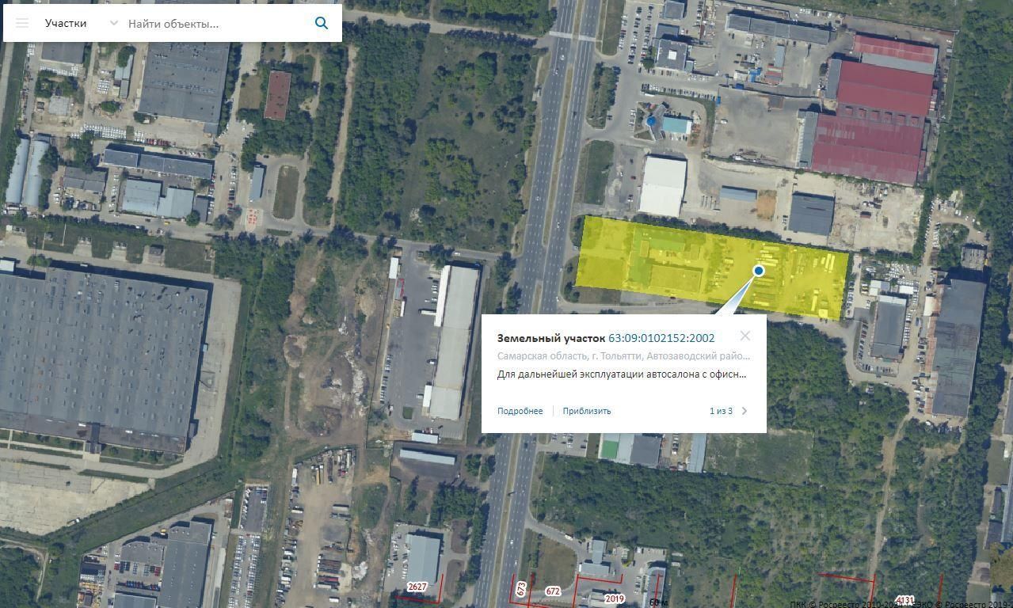Open the hamburger menu in search panel
1013x608 pixels.
(22, 23)
